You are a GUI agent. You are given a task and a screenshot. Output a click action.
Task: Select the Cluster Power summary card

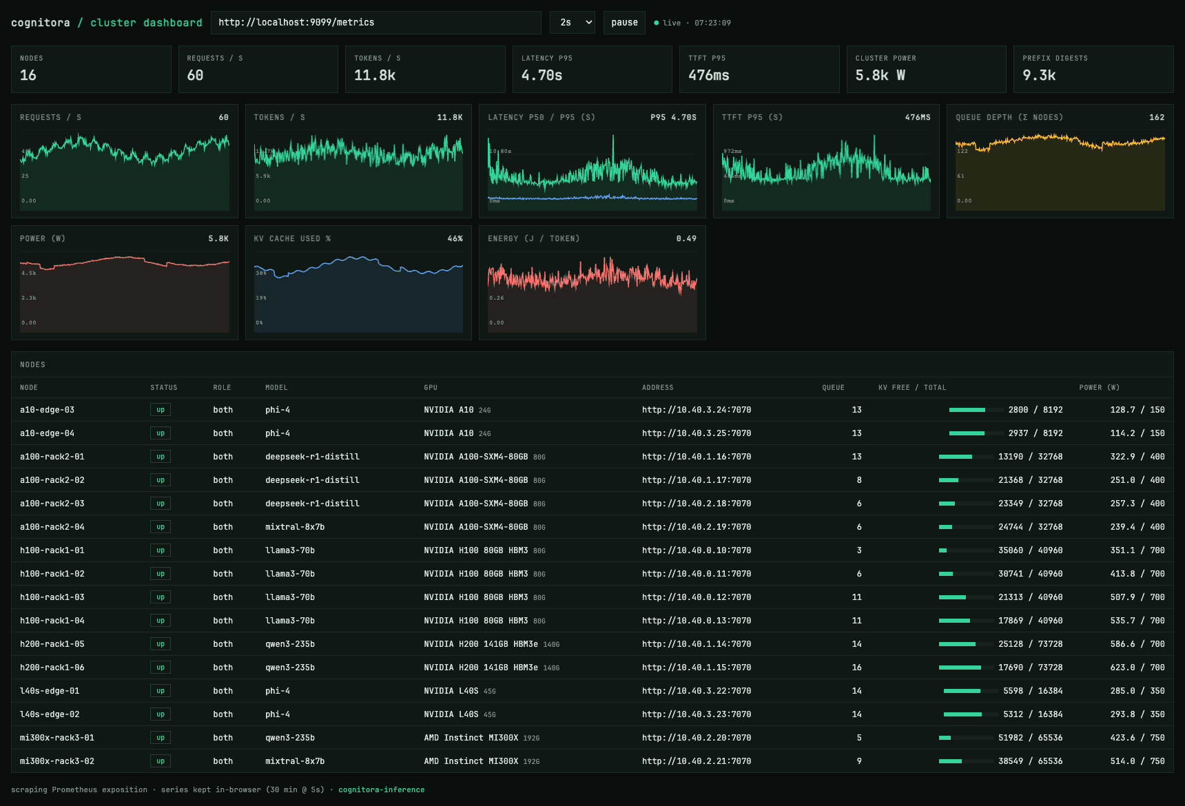tap(926, 69)
